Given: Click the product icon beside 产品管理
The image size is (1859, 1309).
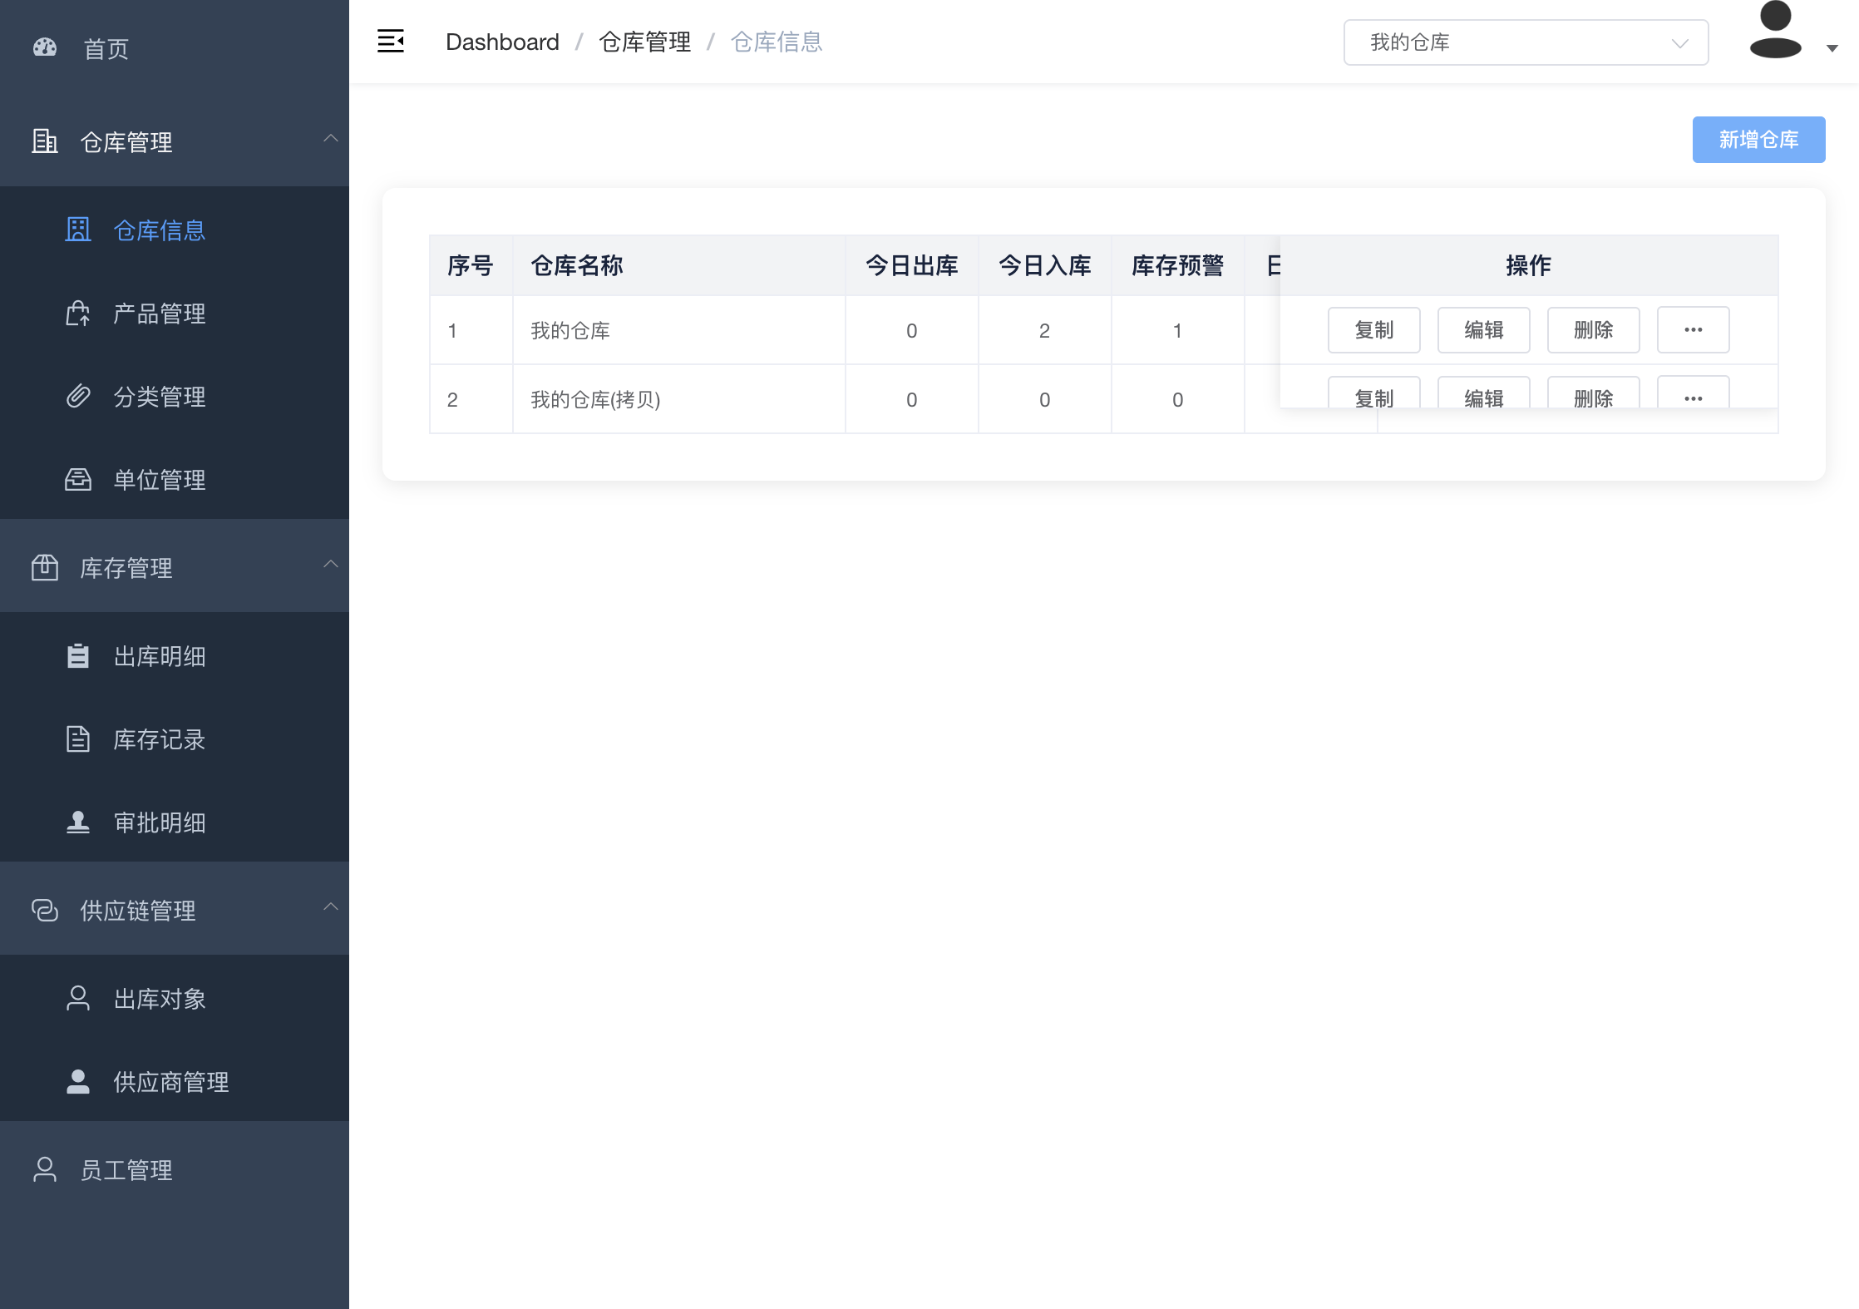Looking at the screenshot, I should point(78,314).
